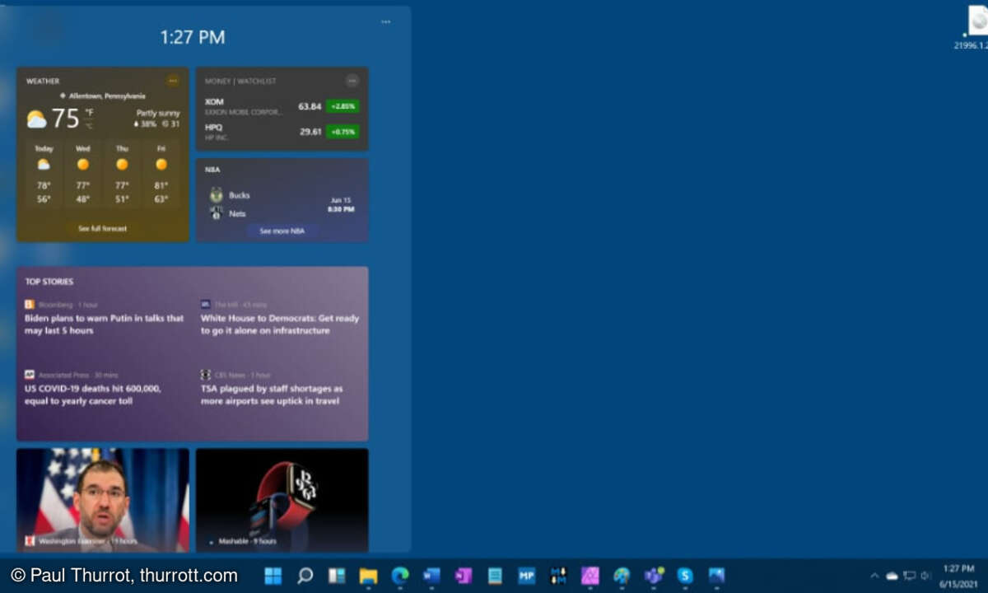
Task: Open Affinity Photo from taskbar
Action: coord(590,576)
